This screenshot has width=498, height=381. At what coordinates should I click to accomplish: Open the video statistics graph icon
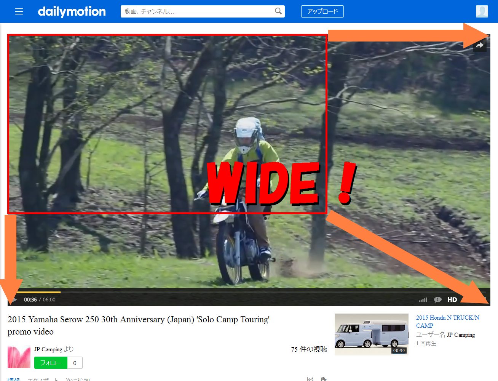(310, 378)
